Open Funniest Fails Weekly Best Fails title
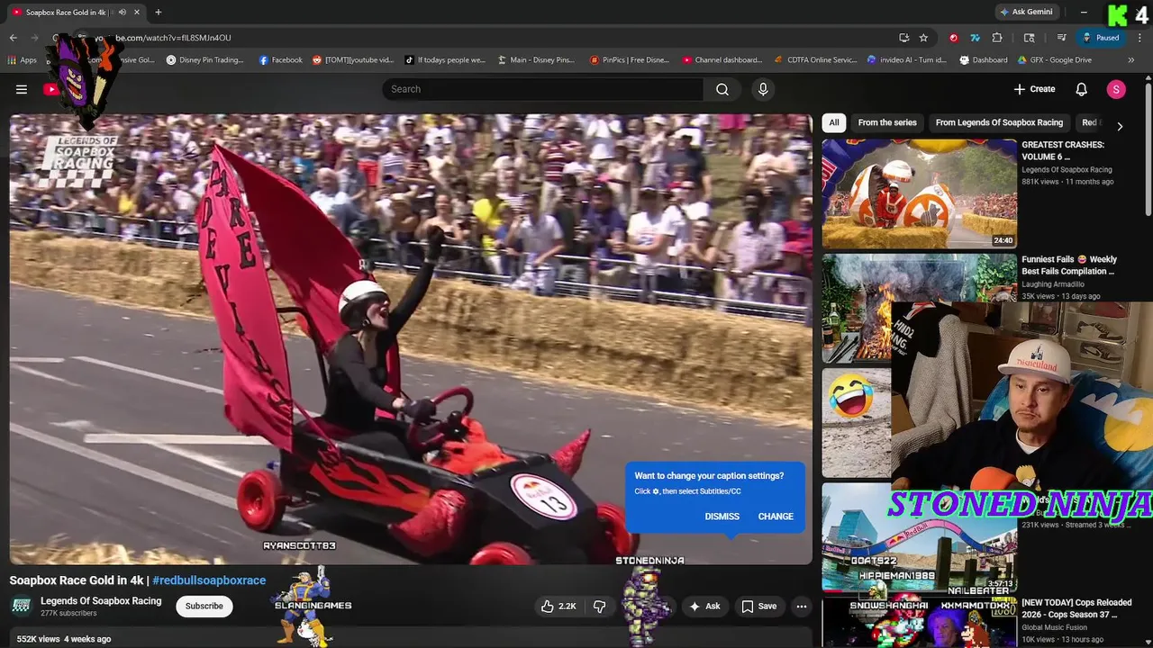This screenshot has width=1153, height=648. (1069, 265)
